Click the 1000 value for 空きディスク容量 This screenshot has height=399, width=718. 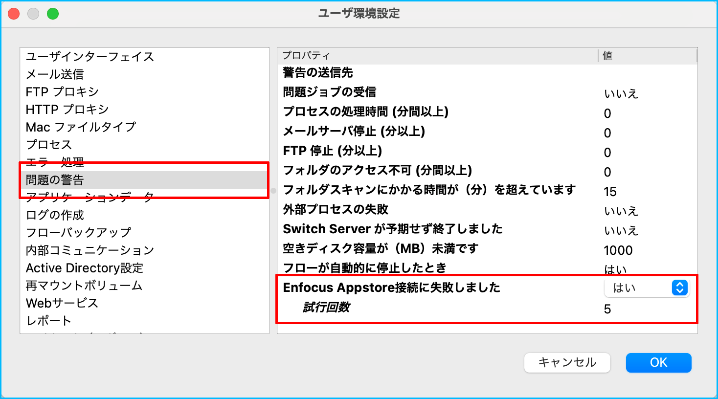[618, 250]
